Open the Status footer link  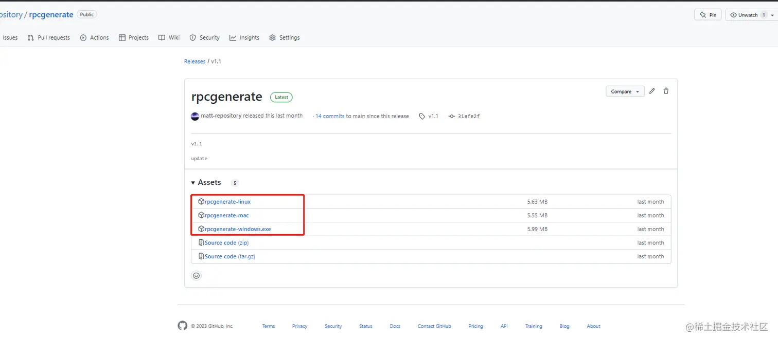point(366,326)
